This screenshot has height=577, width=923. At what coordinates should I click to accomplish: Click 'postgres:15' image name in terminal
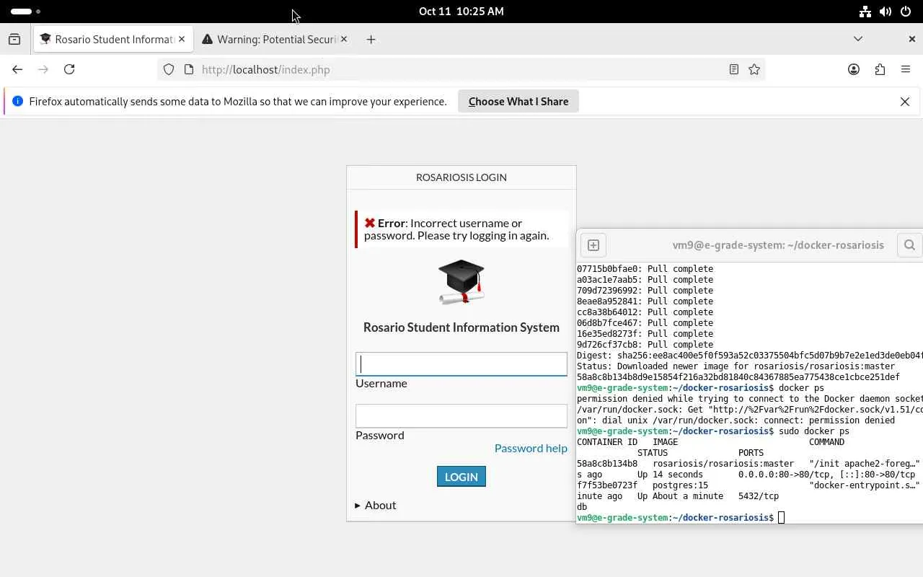pyautogui.click(x=680, y=485)
